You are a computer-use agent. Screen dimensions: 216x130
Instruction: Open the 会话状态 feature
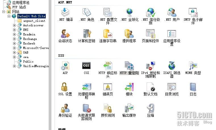[x=65, y=36]
